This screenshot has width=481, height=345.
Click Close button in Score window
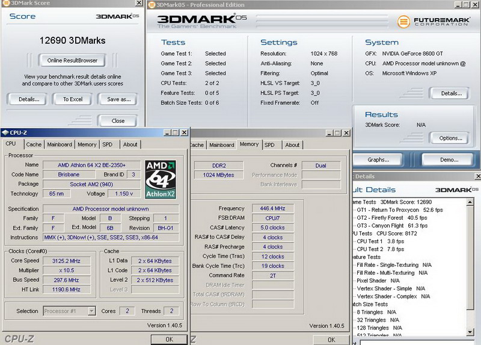pyautogui.click(x=118, y=121)
